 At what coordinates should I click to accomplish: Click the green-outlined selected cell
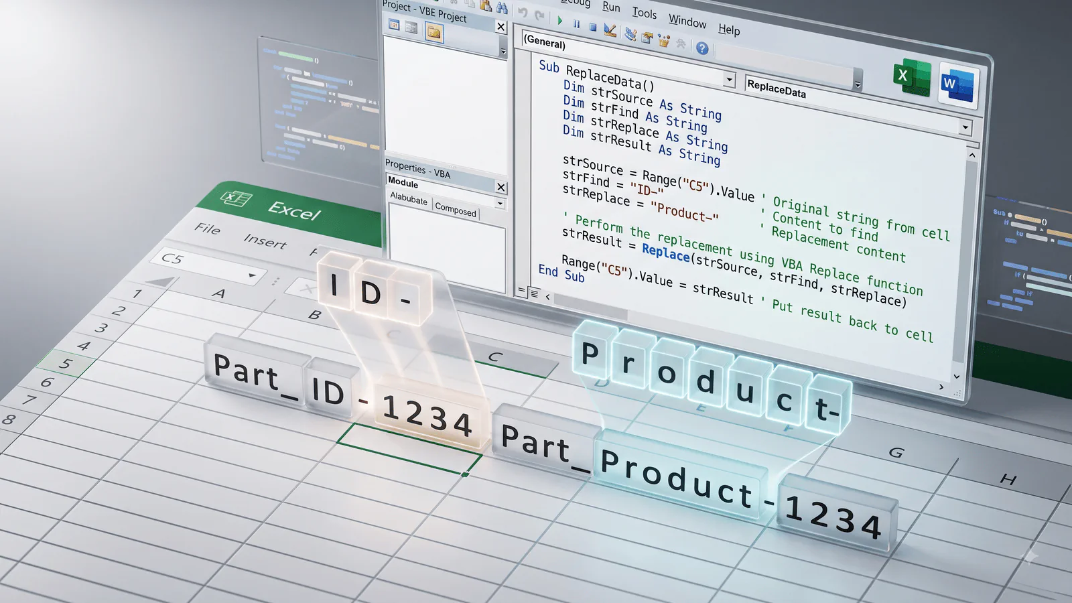pyautogui.click(x=409, y=449)
